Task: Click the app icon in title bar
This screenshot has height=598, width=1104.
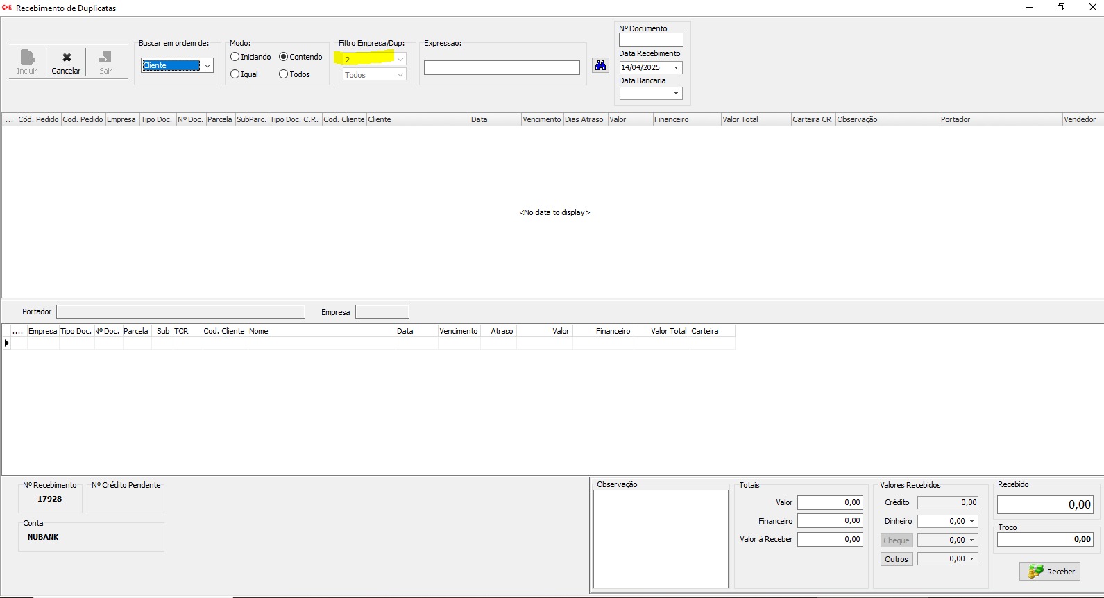Action: [7, 8]
